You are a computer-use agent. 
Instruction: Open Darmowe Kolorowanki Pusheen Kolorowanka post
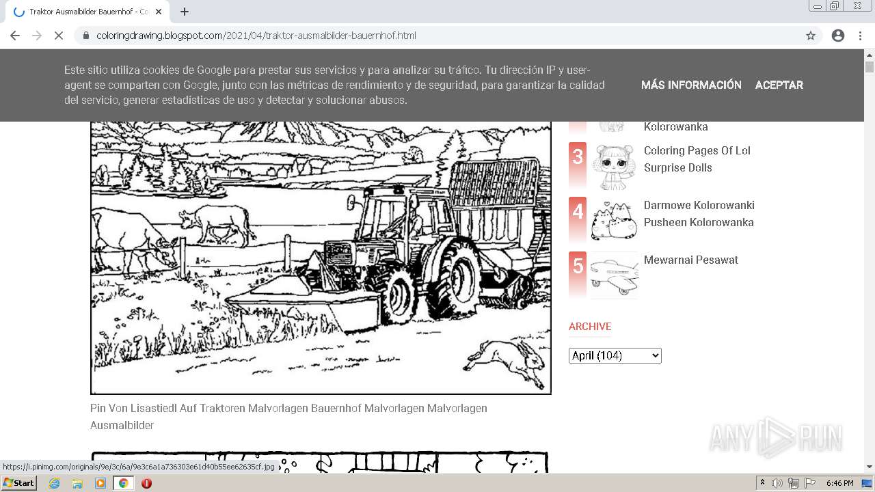click(699, 213)
